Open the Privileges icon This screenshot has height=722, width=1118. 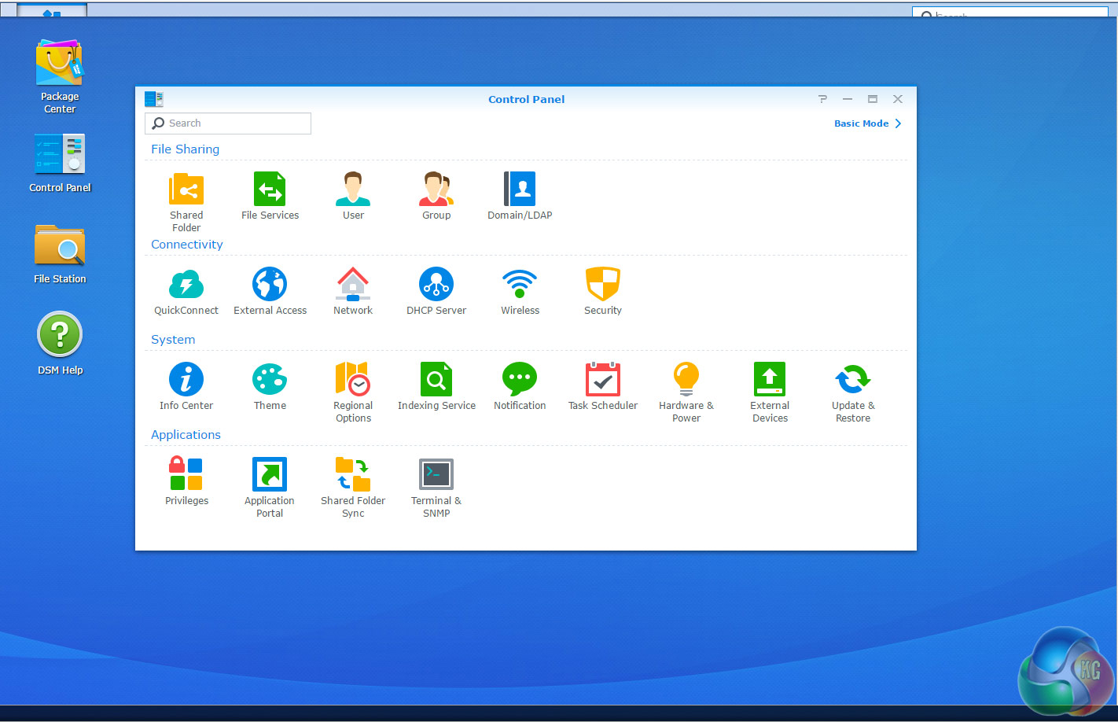(186, 476)
